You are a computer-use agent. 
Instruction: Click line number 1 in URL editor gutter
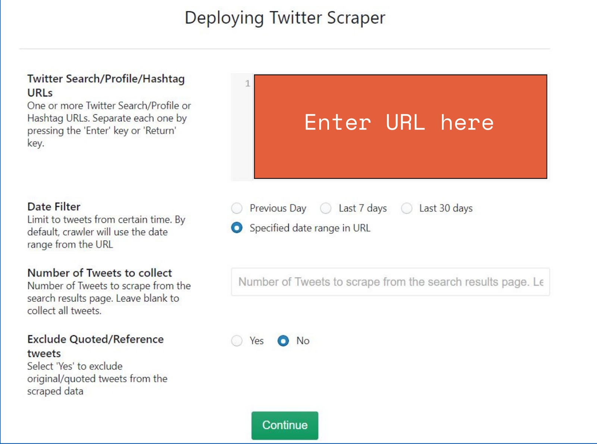247,83
